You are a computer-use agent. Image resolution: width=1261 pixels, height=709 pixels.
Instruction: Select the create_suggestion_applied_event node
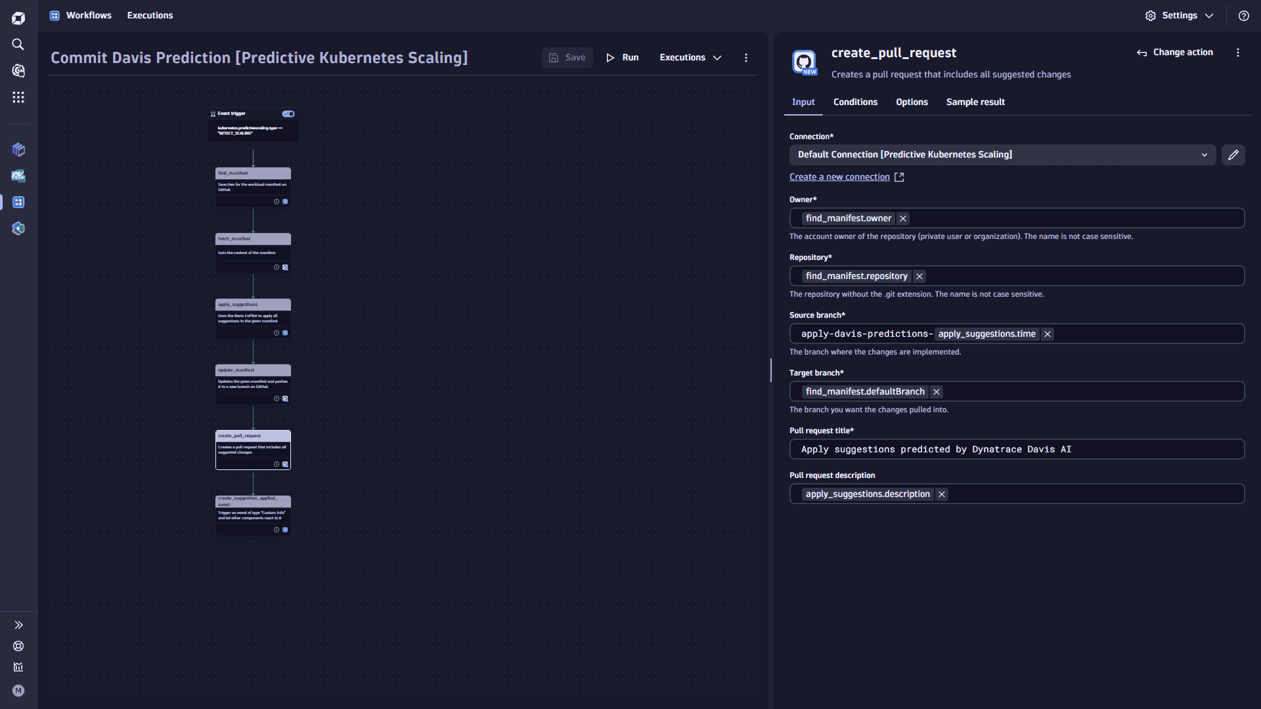click(x=253, y=515)
